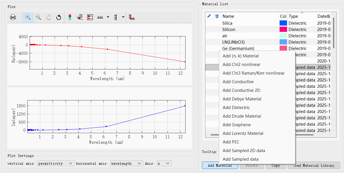Select the Pan hand tool
This screenshot has width=344, height=173.
(x=48, y=17)
